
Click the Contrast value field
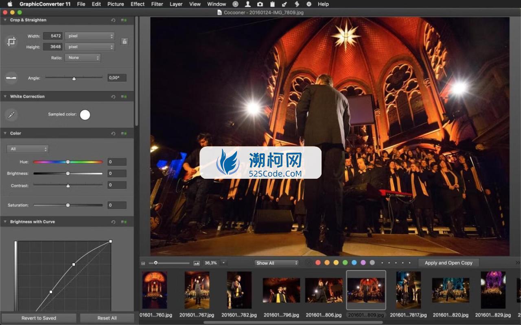117,185
